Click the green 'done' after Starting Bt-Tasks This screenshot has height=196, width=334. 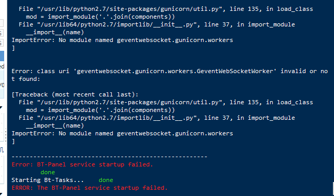[106, 180]
